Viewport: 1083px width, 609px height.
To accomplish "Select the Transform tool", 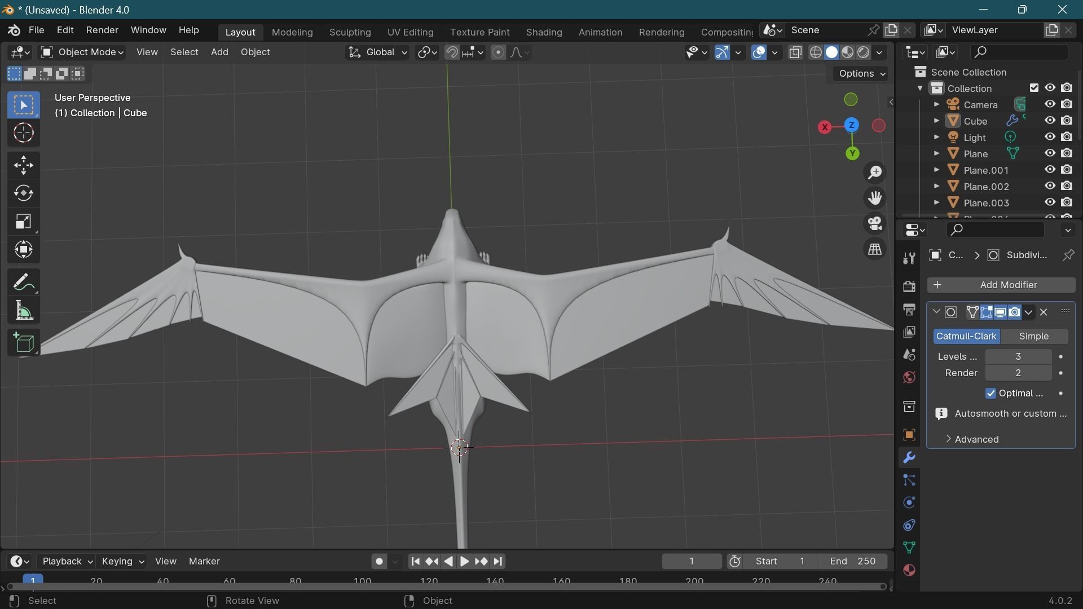I will tap(24, 250).
